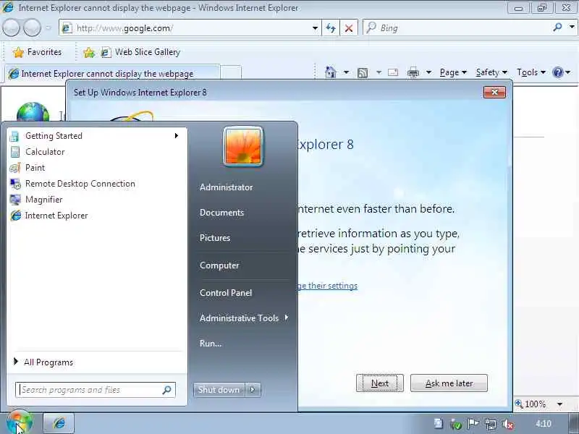Click the Calculator icon in Start menu

15,152
